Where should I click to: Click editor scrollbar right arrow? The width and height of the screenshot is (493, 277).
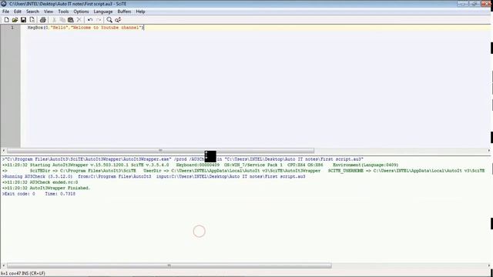click(x=489, y=151)
